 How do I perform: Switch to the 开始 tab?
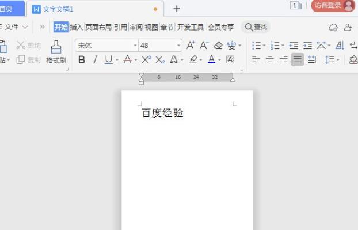point(61,27)
